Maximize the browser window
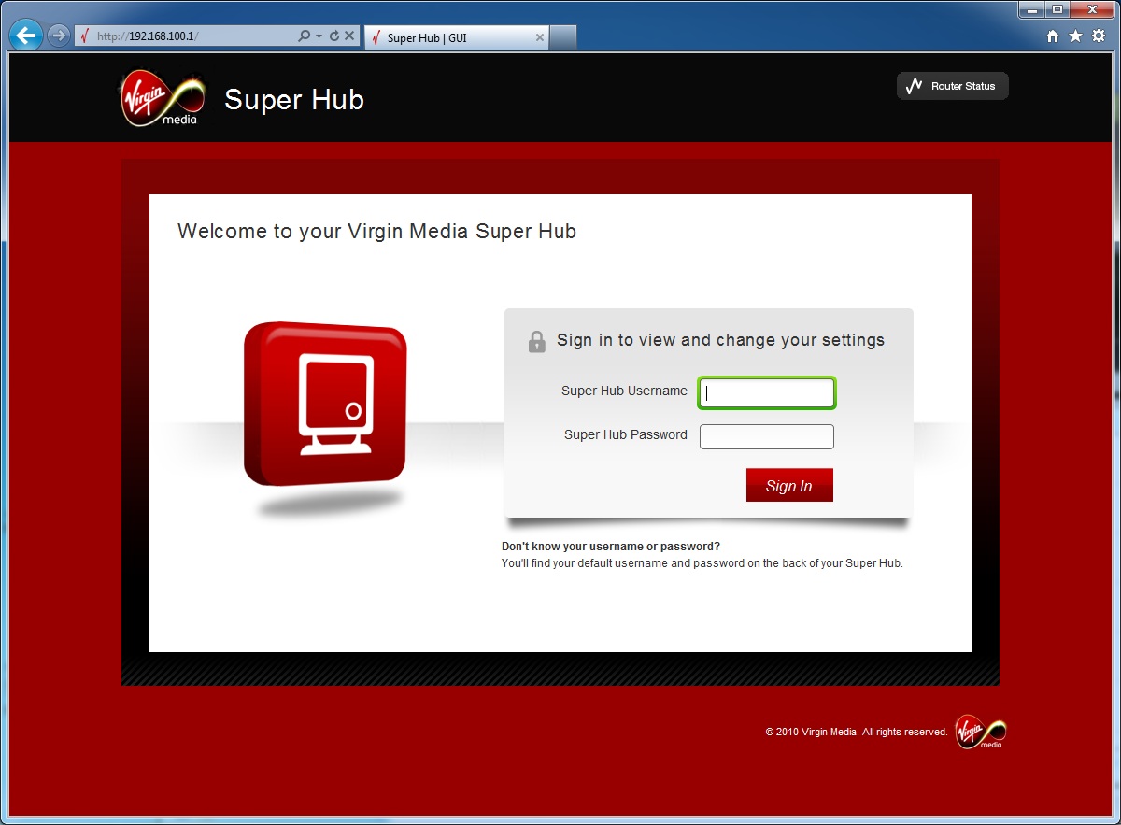Screen dimensions: 1121x825 [1057, 9]
